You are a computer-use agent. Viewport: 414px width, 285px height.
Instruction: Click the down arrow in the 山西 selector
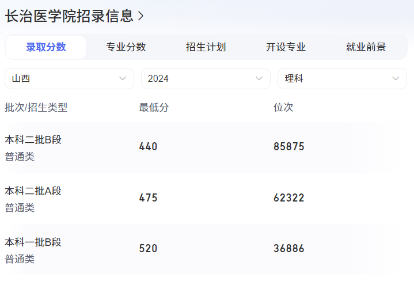coord(123,79)
